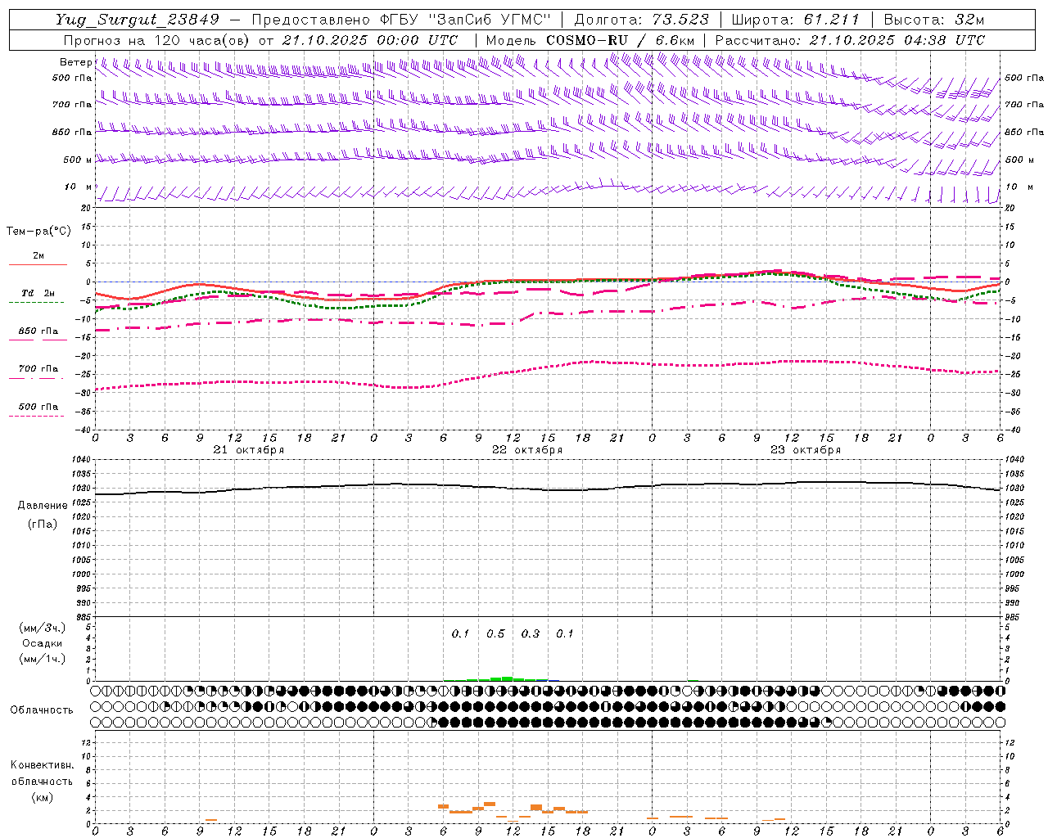This screenshot has height=838, width=1048.
Task: Click the Облачность cloud cover label
Action: coord(42,710)
